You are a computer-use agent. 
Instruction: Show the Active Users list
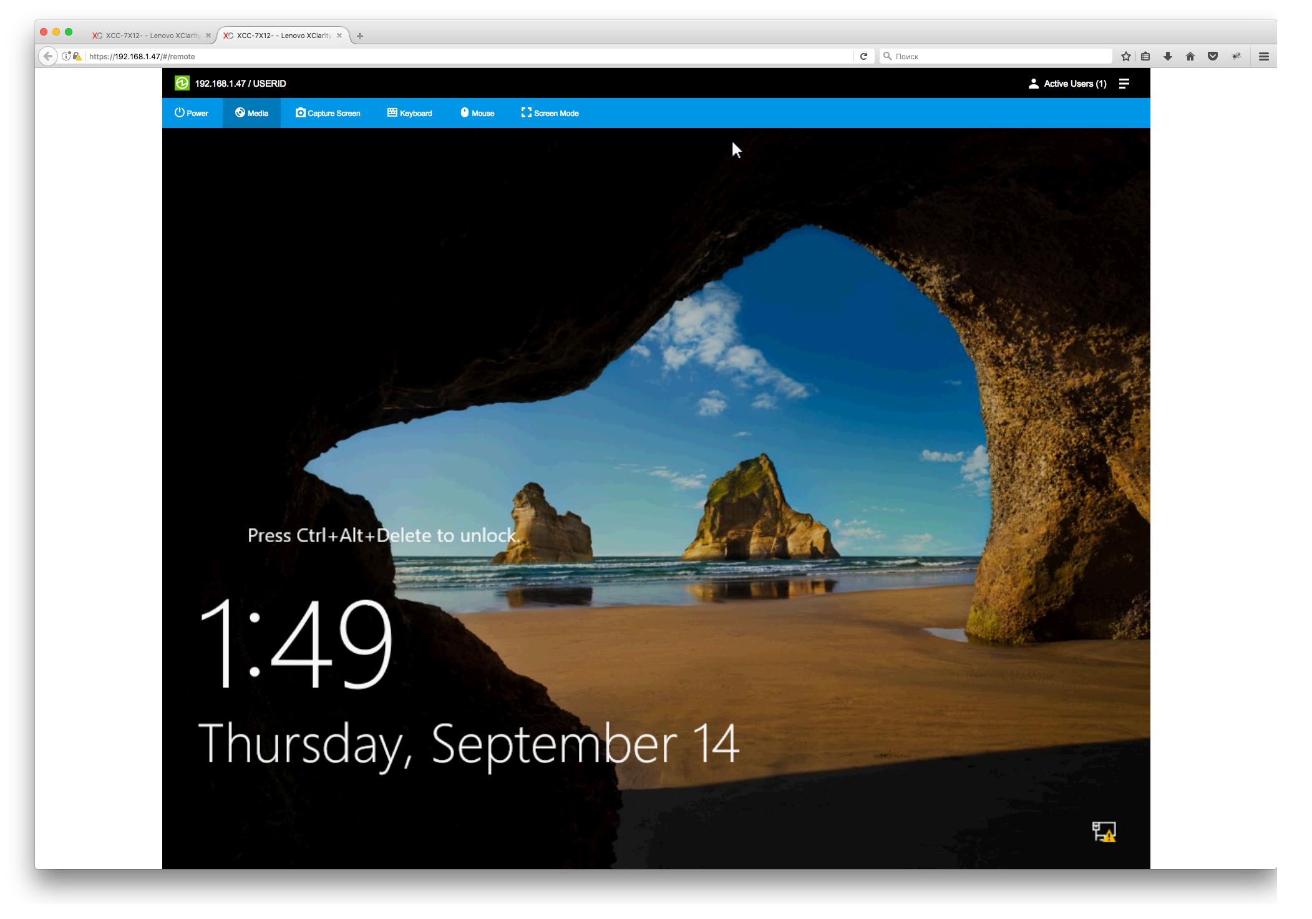coord(1068,84)
